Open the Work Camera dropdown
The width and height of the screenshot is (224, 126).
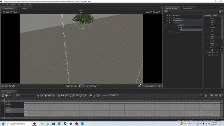149,86
